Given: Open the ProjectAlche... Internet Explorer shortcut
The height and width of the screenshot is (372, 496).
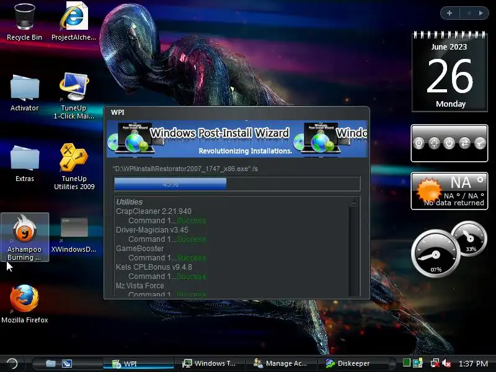Looking at the screenshot, I should 74,22.
